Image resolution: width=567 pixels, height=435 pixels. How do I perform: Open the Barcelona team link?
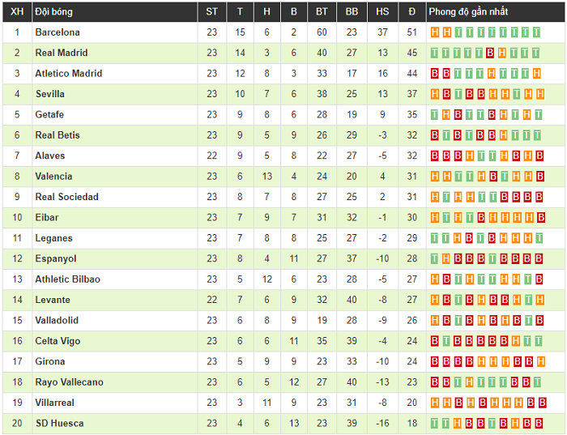[58, 32]
